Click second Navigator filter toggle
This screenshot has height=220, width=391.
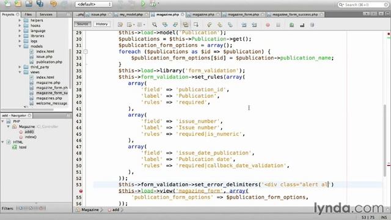pos(31,208)
